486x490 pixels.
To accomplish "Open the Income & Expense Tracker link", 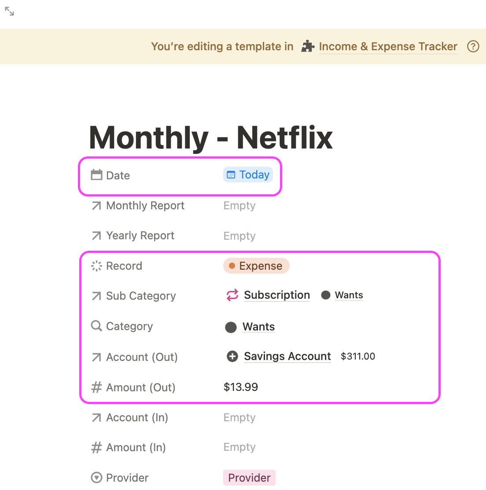I will 388,47.
